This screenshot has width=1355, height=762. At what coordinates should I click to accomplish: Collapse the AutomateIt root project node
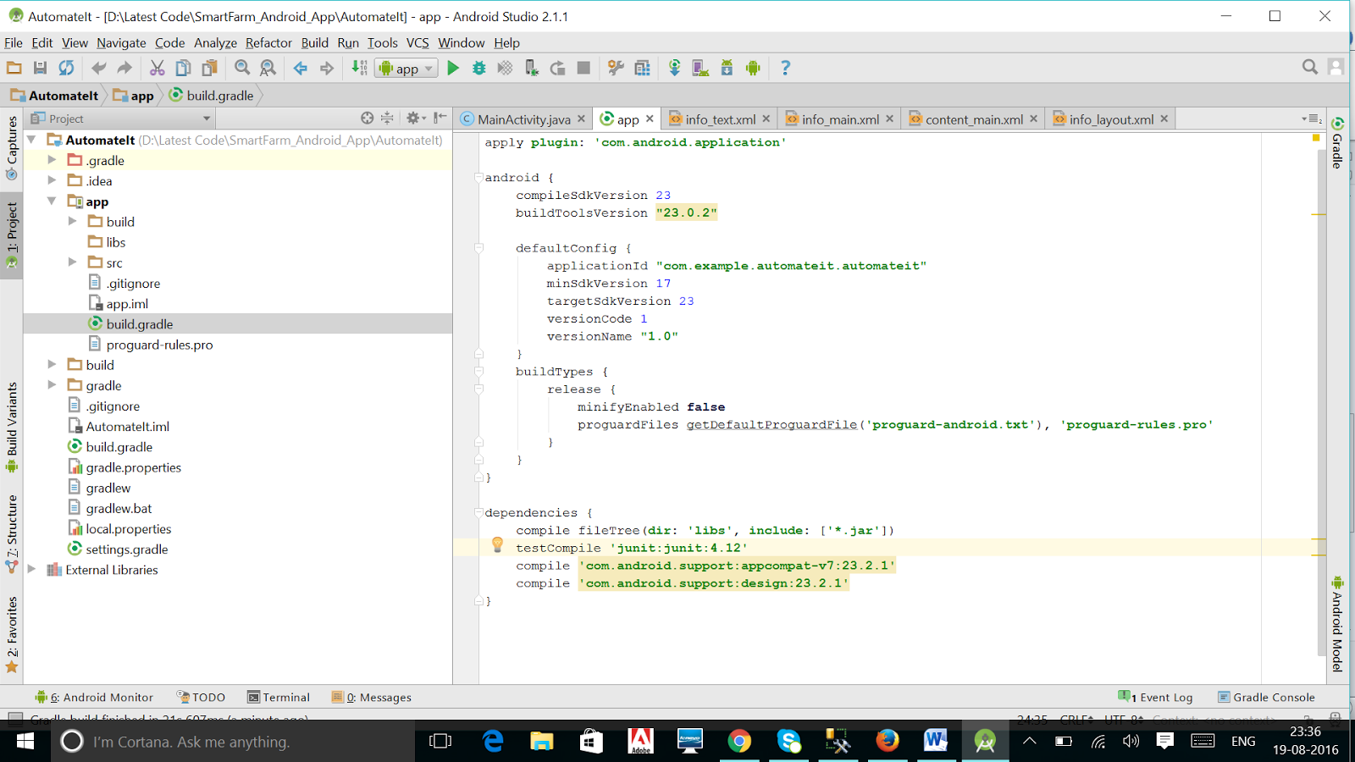pyautogui.click(x=31, y=139)
